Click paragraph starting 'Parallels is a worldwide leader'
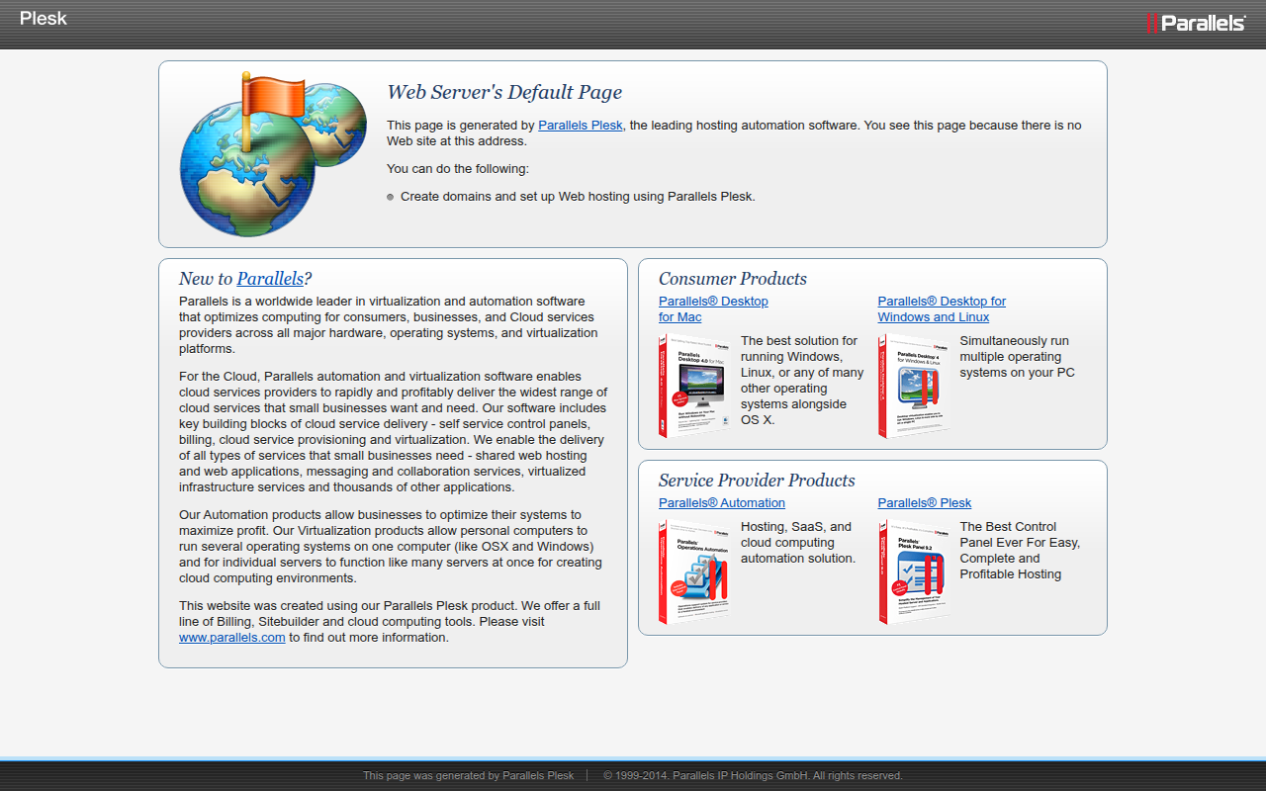The height and width of the screenshot is (791, 1266). (x=389, y=325)
